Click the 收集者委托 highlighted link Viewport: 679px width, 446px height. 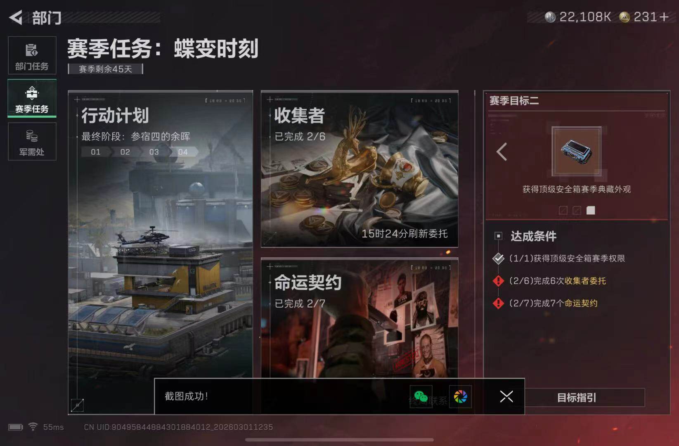click(x=585, y=281)
